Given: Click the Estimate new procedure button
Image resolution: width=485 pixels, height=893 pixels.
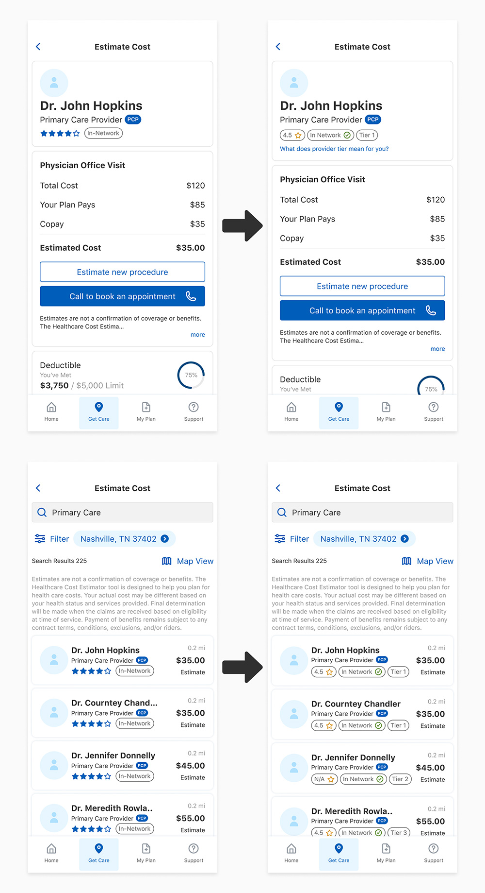Looking at the screenshot, I should point(122,272).
